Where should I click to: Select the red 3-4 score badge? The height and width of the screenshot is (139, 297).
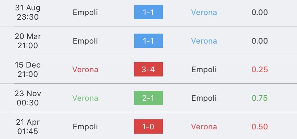(148, 69)
